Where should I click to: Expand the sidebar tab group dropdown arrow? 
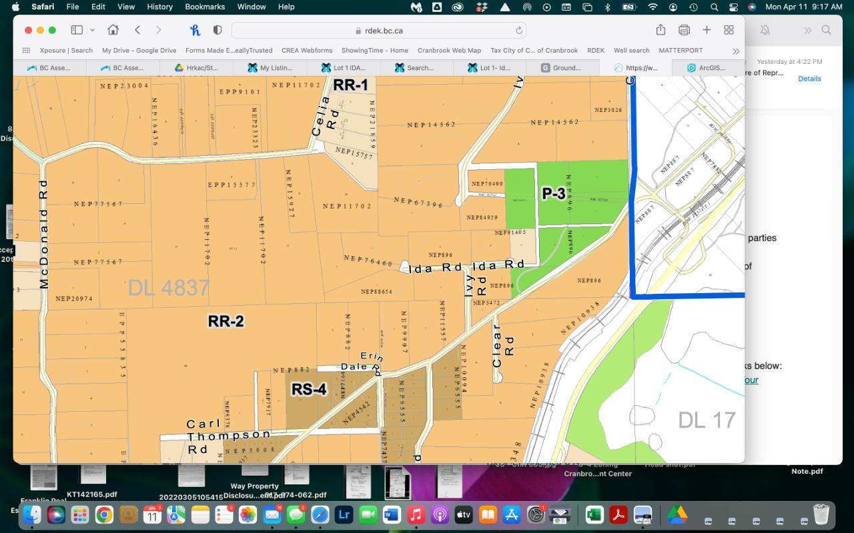tap(92, 30)
